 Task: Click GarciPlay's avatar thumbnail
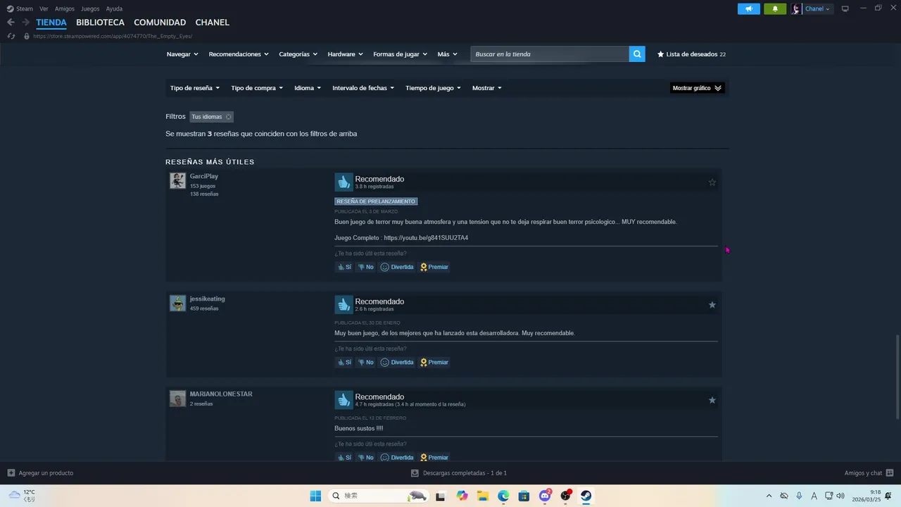click(177, 180)
